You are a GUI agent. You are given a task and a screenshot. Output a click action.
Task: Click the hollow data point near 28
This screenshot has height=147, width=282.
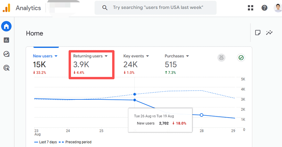pos(201,115)
